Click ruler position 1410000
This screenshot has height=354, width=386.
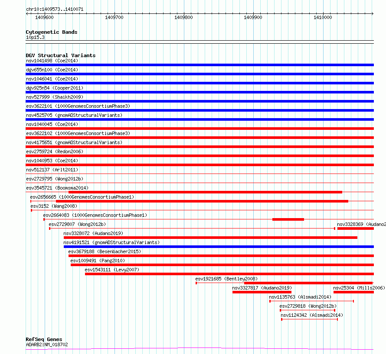(323, 17)
